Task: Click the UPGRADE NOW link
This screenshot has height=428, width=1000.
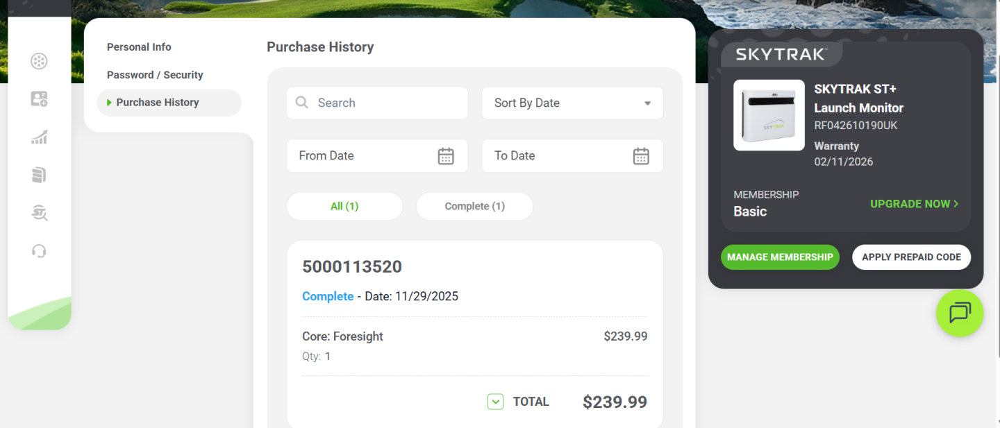Action: click(x=915, y=204)
